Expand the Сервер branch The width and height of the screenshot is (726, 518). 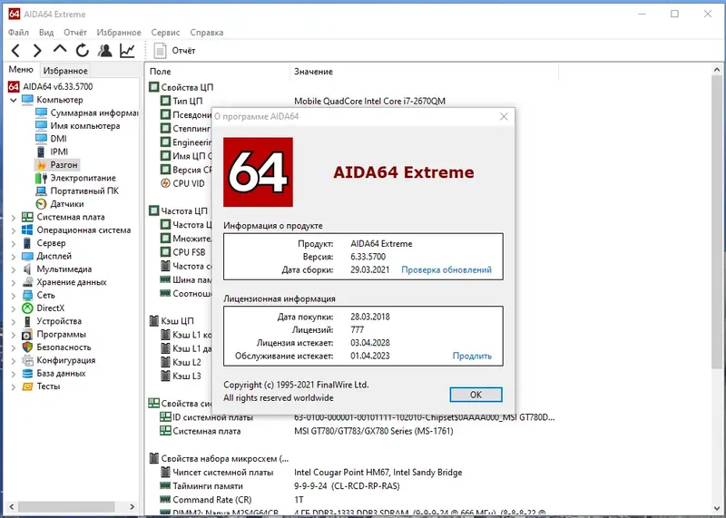tap(13, 243)
